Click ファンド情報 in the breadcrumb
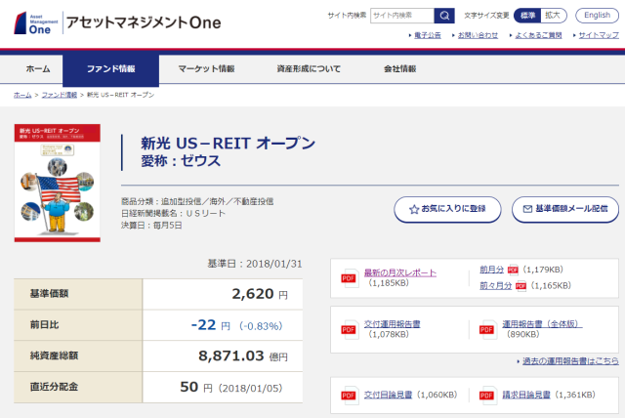 [x=60, y=95]
